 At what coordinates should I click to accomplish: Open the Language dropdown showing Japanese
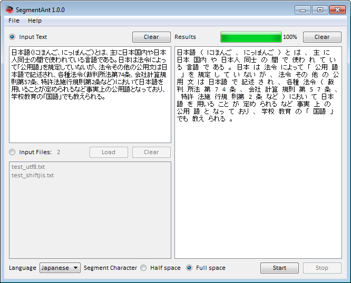[60, 268]
